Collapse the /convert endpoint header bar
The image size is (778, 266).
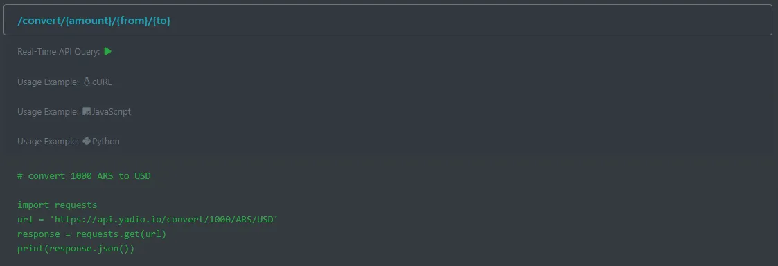click(388, 20)
